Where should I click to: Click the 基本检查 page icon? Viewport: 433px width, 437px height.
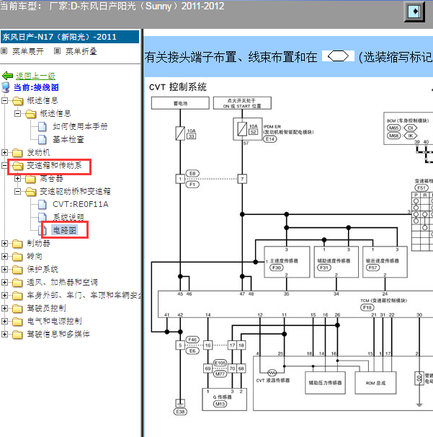point(43,139)
